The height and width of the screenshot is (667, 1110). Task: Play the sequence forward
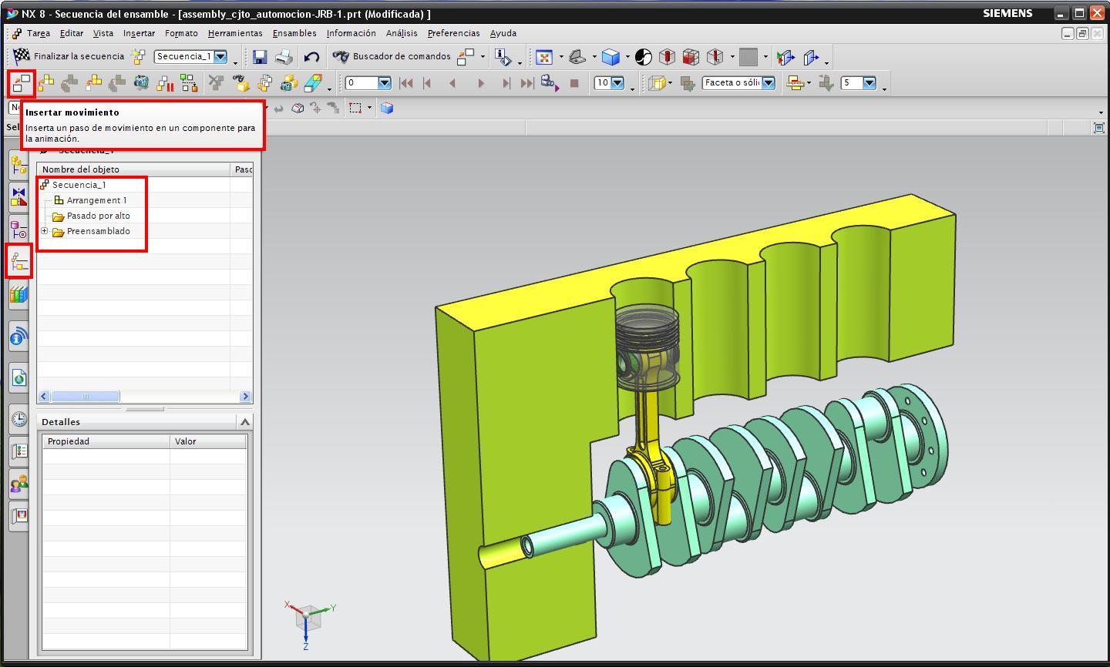pos(481,83)
